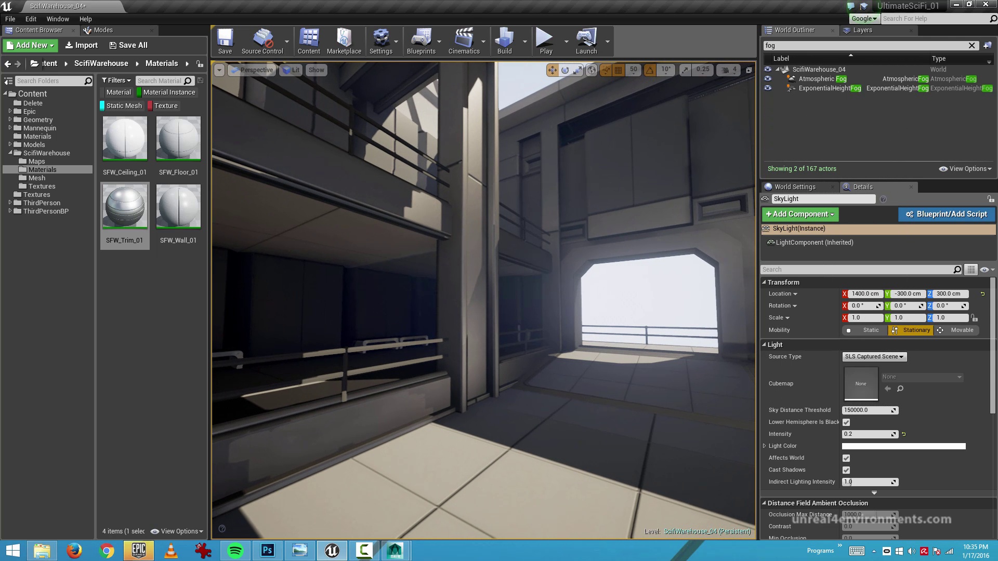Open the Light Color white swatch
Viewport: 998px width, 561px height.
903,446
